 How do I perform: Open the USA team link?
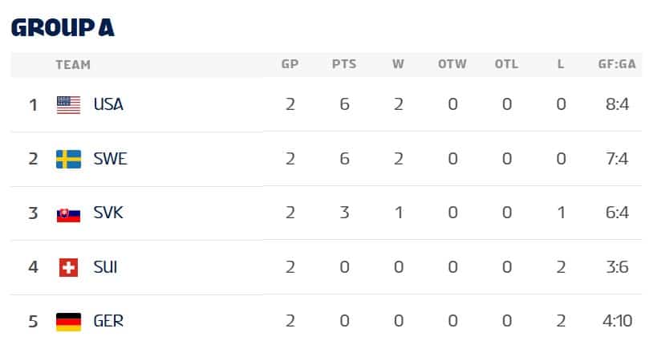point(108,104)
